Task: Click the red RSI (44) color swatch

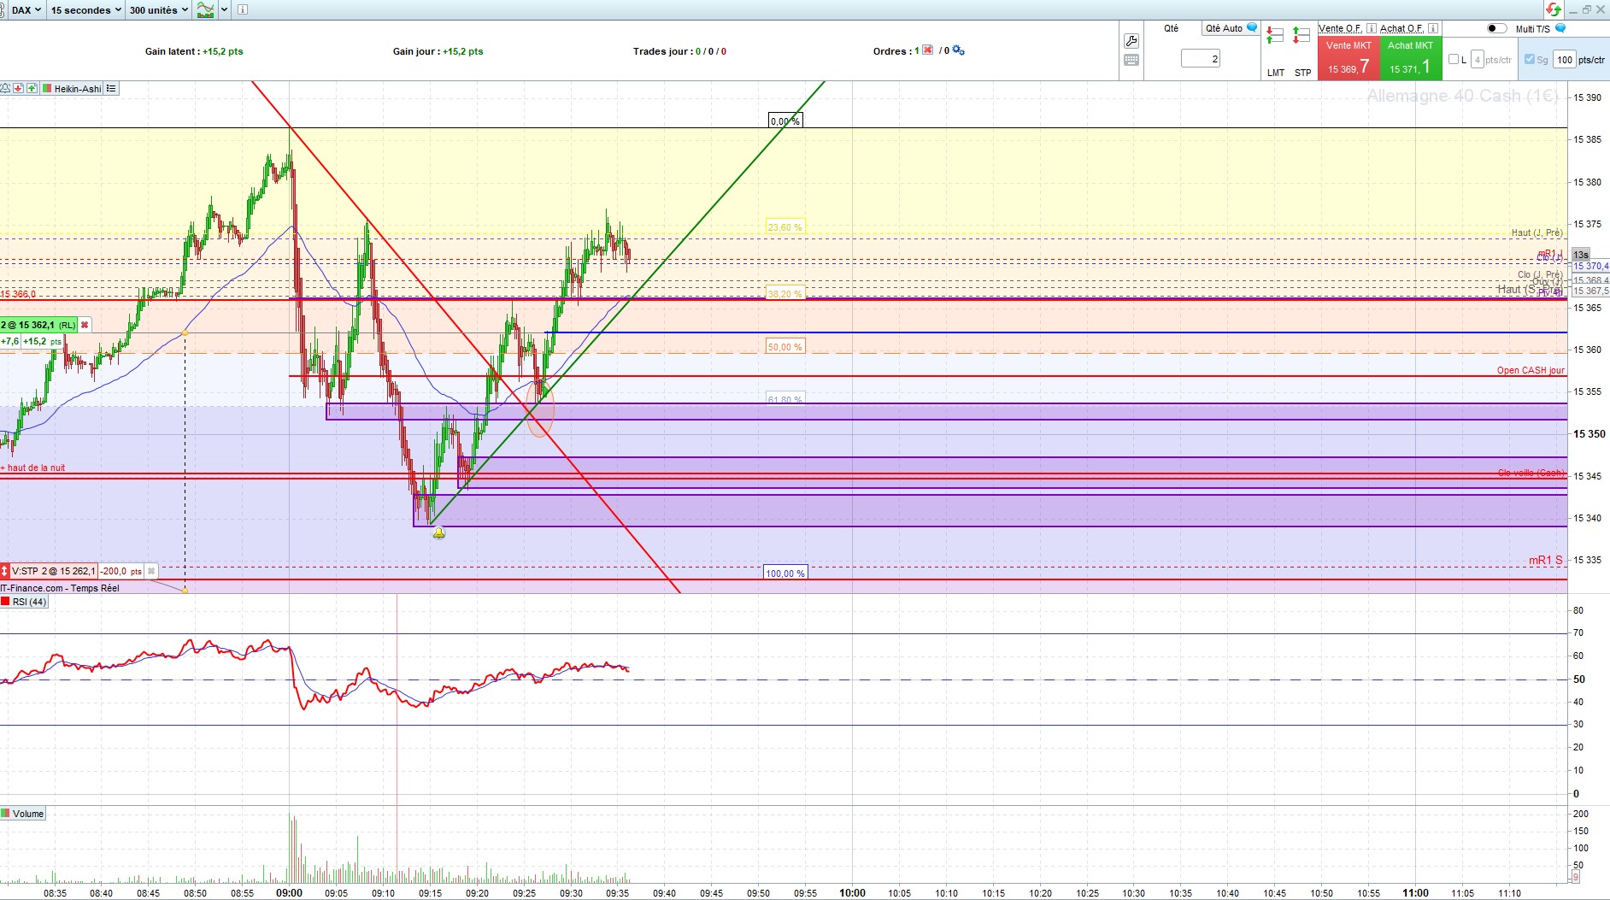Action: (6, 602)
